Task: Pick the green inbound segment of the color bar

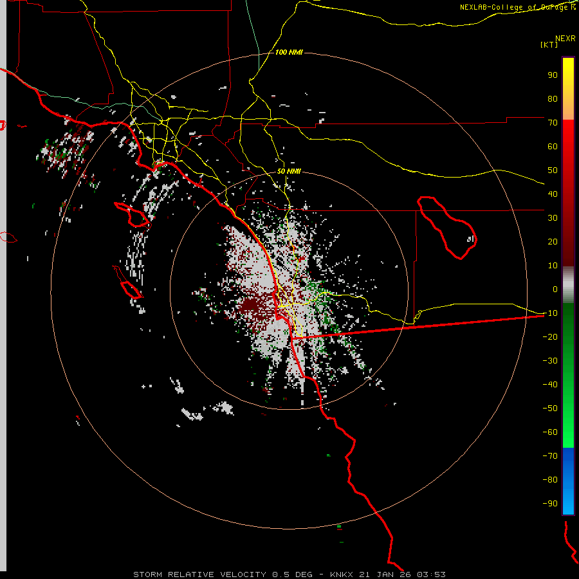Action: (568, 375)
